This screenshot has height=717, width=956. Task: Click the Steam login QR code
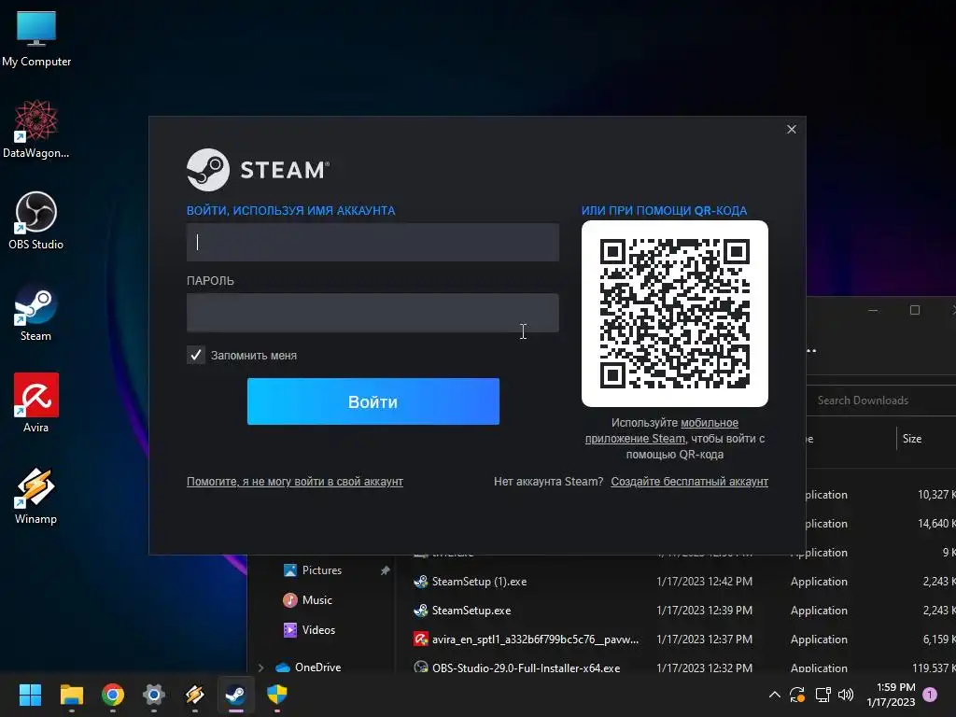click(675, 314)
